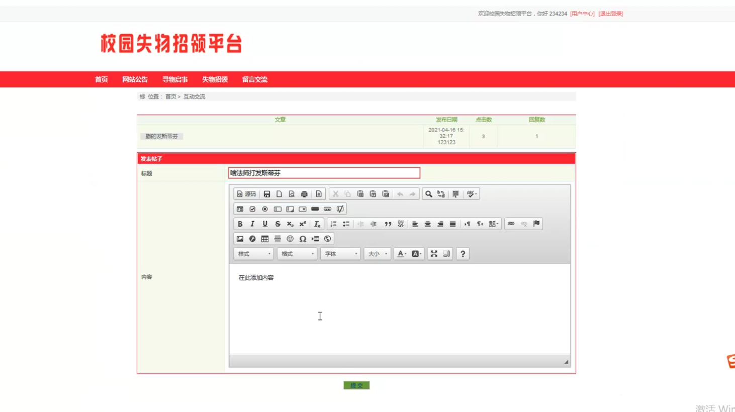Insert an image into the post
Viewport: 735px width, 412px height.
click(240, 239)
